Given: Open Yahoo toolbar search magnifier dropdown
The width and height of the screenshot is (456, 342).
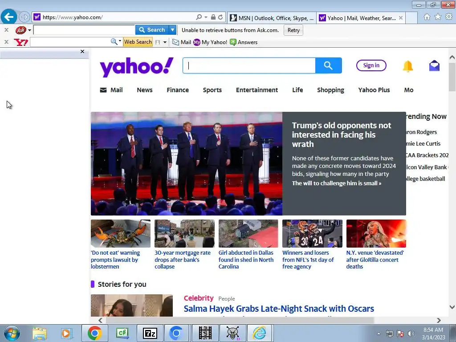Looking at the screenshot, I should point(120,41).
